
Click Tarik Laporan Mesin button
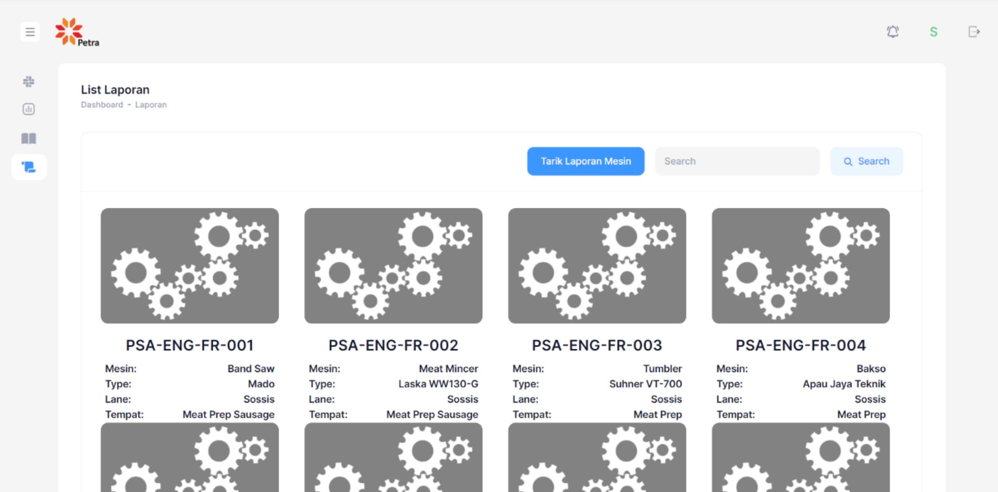[x=585, y=161]
